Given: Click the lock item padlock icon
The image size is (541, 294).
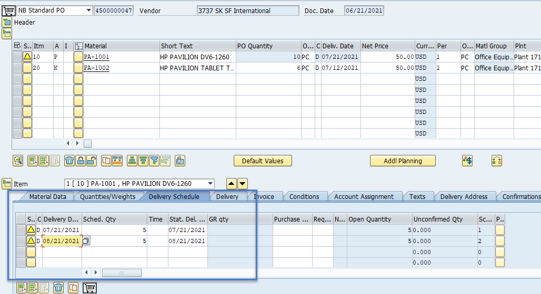Looking at the screenshot, I should tap(81, 161).
